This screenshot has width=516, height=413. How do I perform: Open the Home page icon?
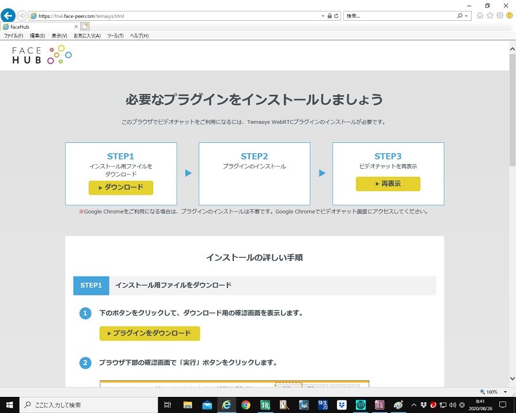tap(480, 16)
